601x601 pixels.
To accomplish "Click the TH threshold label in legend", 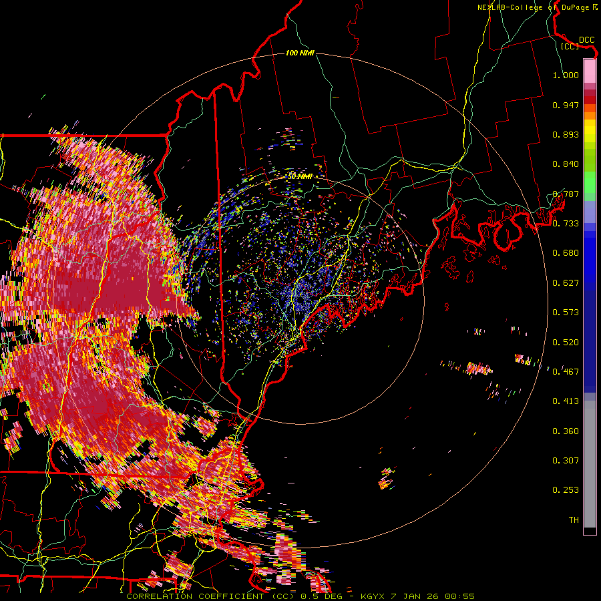I will [574, 520].
